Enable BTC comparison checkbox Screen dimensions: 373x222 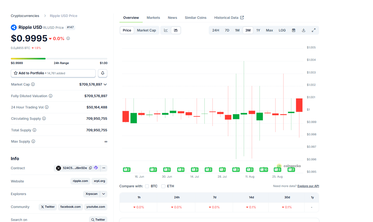(147, 186)
